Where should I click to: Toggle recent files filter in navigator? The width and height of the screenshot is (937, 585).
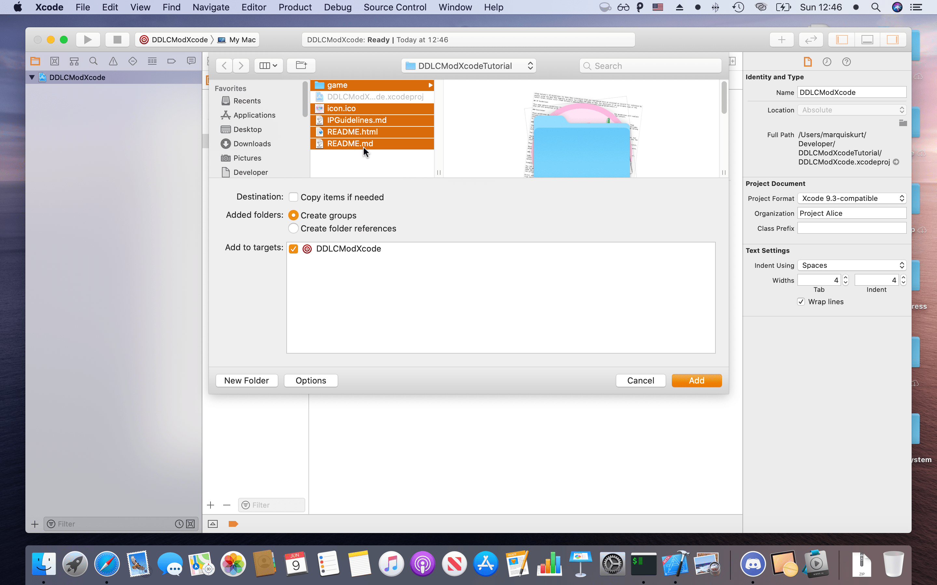(179, 524)
